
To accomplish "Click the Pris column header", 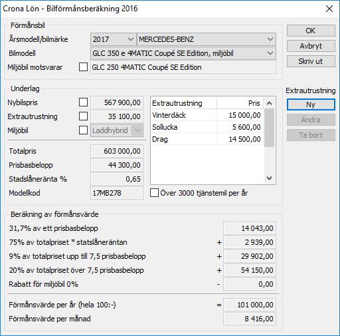I will 240,103.
